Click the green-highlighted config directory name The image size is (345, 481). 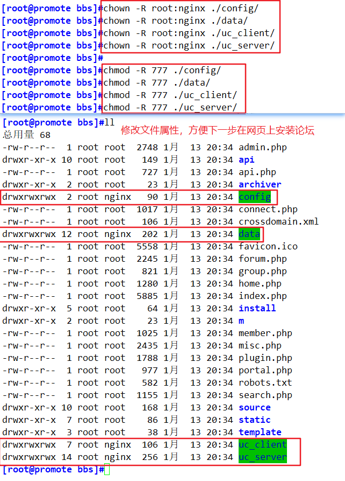tap(255, 197)
